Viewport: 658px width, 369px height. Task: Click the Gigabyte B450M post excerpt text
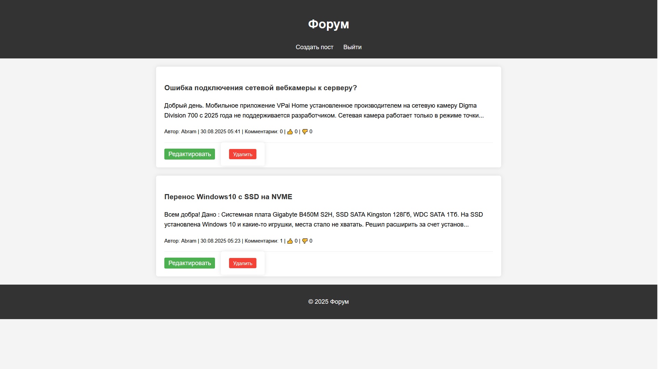click(x=323, y=219)
